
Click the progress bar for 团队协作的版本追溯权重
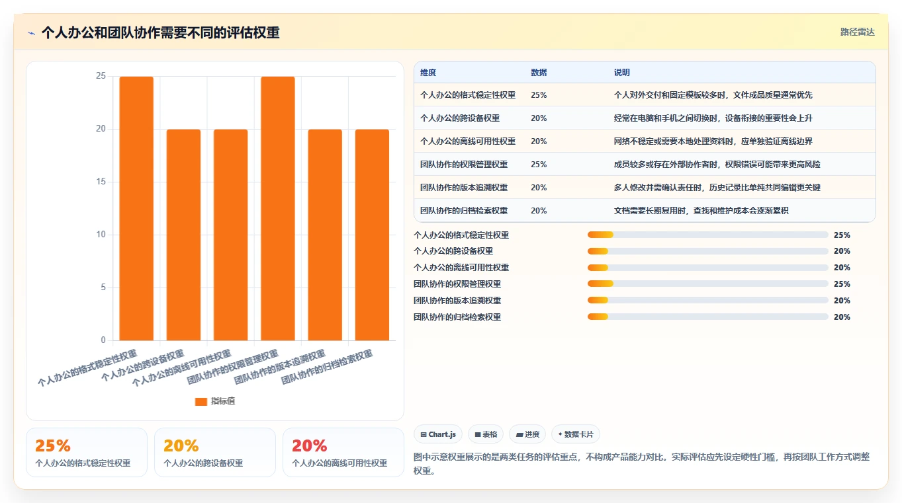[x=708, y=301]
